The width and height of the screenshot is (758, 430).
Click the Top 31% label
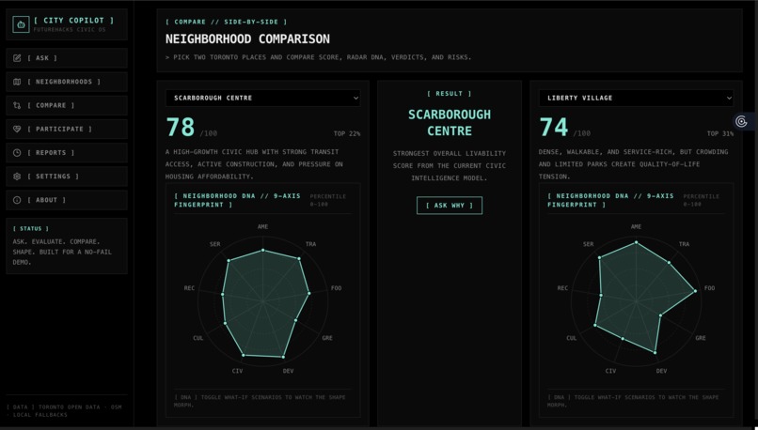719,133
